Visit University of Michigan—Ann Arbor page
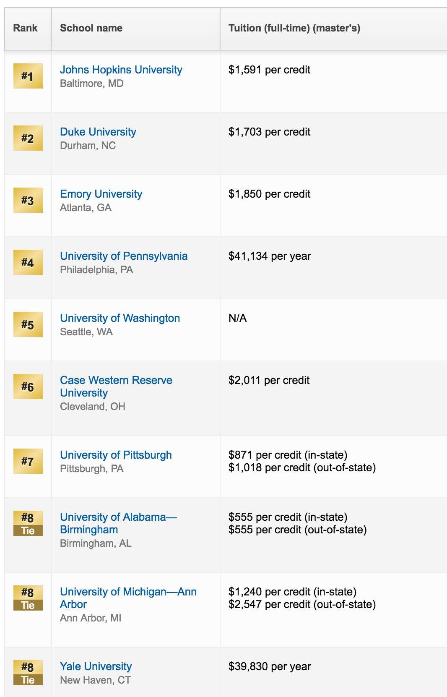Viewport: 447px width, 697px height. 128,598
